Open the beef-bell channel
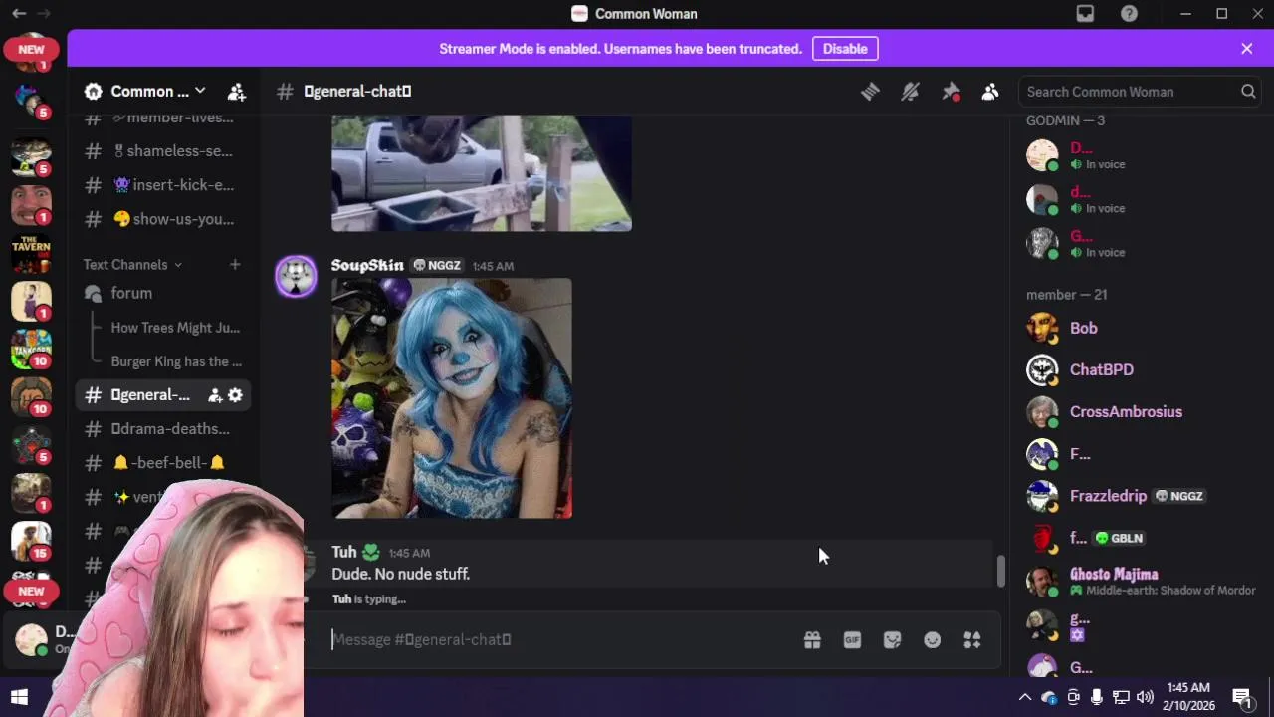This screenshot has height=717, width=1274. (163, 463)
